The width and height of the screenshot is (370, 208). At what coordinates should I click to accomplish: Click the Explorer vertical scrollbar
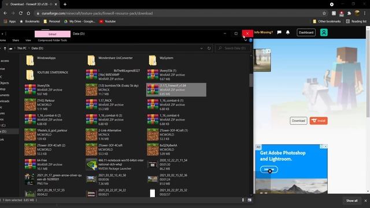tap(251, 80)
